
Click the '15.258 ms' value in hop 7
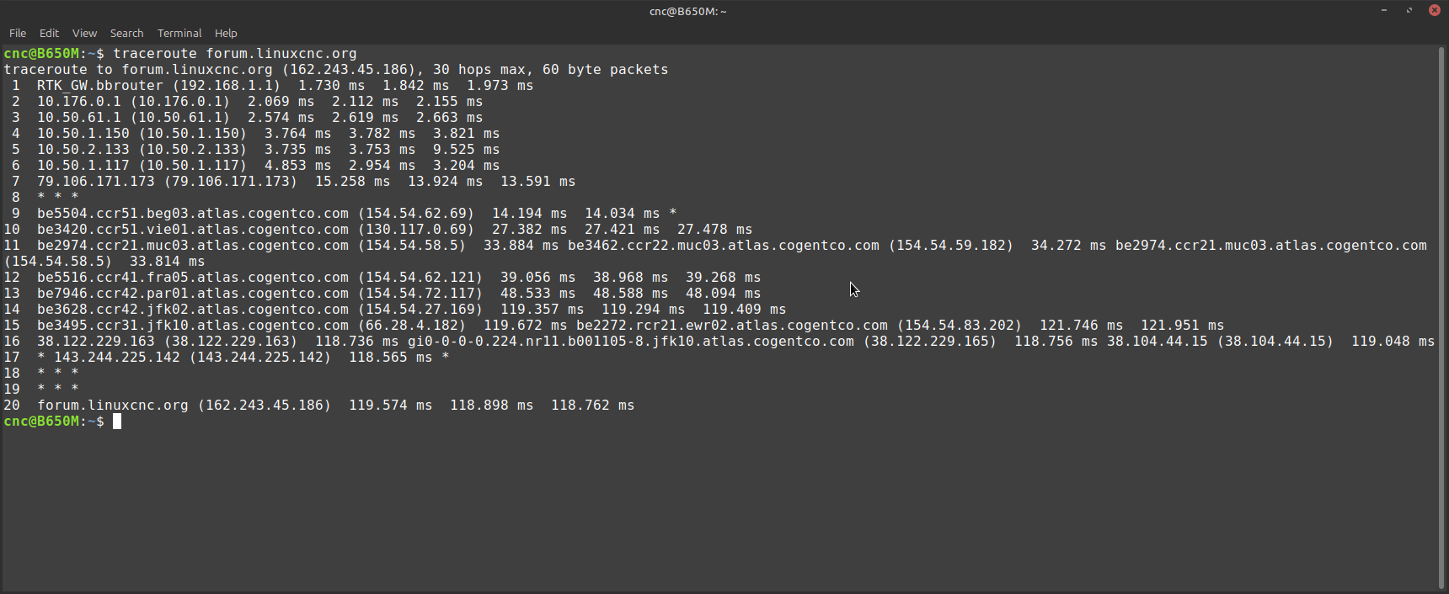(x=353, y=181)
